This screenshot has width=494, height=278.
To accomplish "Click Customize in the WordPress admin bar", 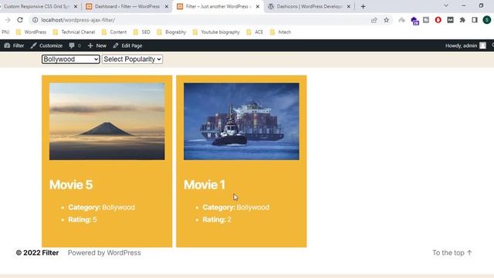I will 46,46.
